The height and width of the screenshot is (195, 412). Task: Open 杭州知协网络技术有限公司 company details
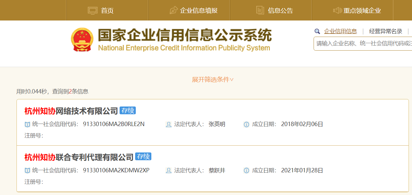tap(71, 111)
